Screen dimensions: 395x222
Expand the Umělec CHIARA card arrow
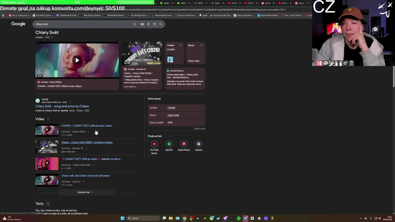coord(181,45)
